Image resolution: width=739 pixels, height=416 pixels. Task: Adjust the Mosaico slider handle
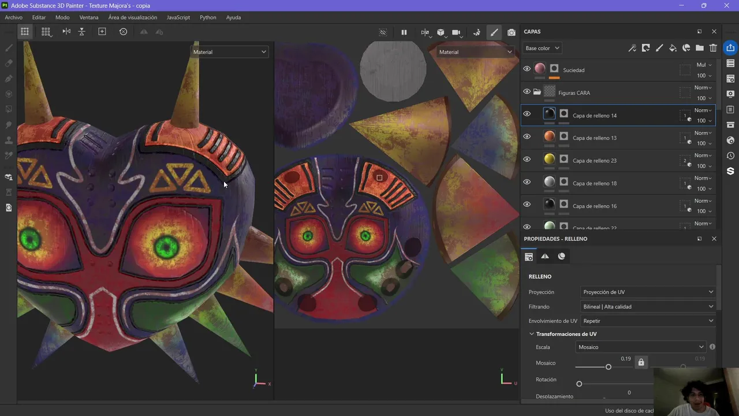[x=608, y=367]
